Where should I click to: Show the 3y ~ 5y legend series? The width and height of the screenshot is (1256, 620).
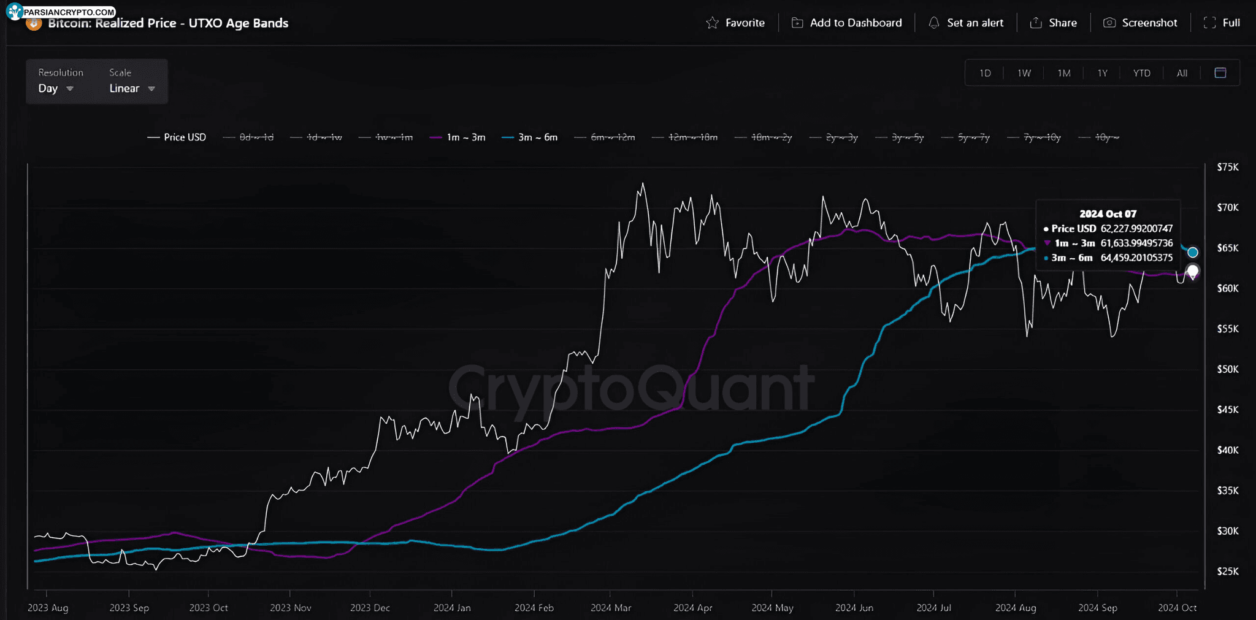point(900,137)
